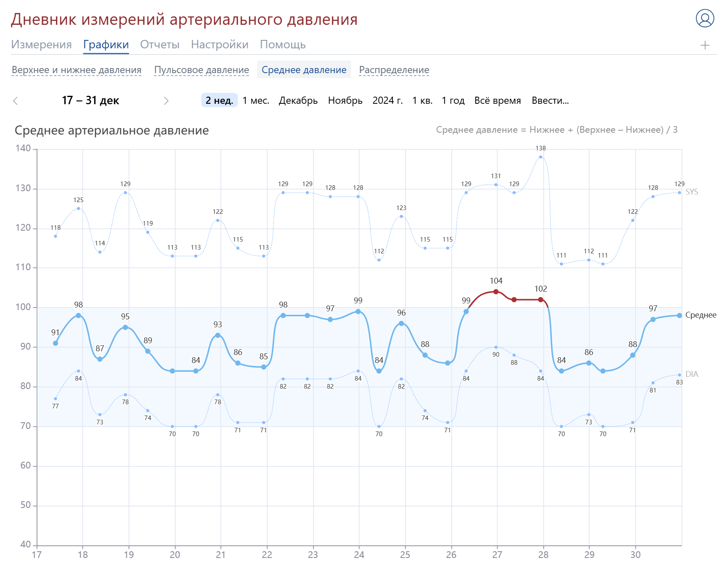Open the Помощь section

[x=283, y=44]
